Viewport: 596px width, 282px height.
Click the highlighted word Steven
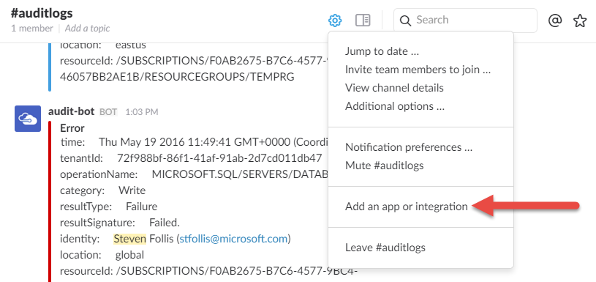pos(129,239)
